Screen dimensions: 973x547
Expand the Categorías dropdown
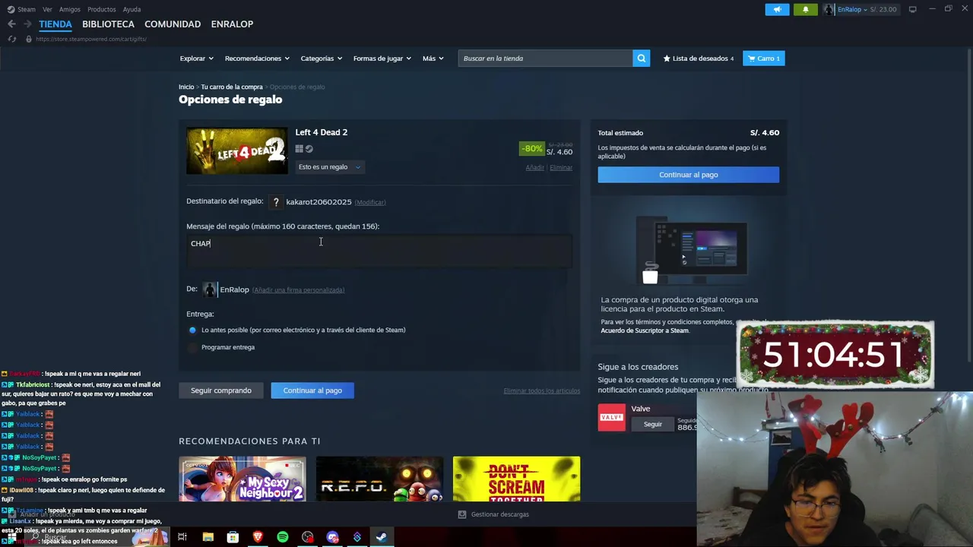click(321, 58)
